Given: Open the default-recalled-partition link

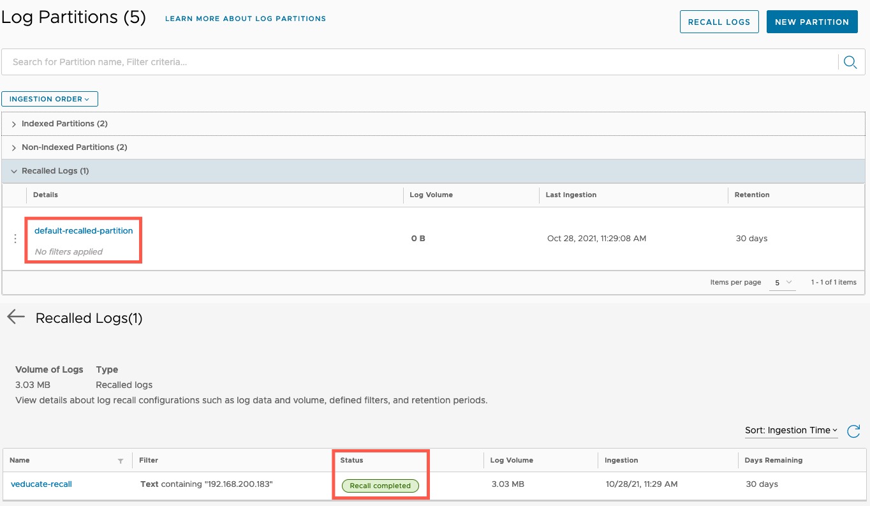Looking at the screenshot, I should coord(84,231).
